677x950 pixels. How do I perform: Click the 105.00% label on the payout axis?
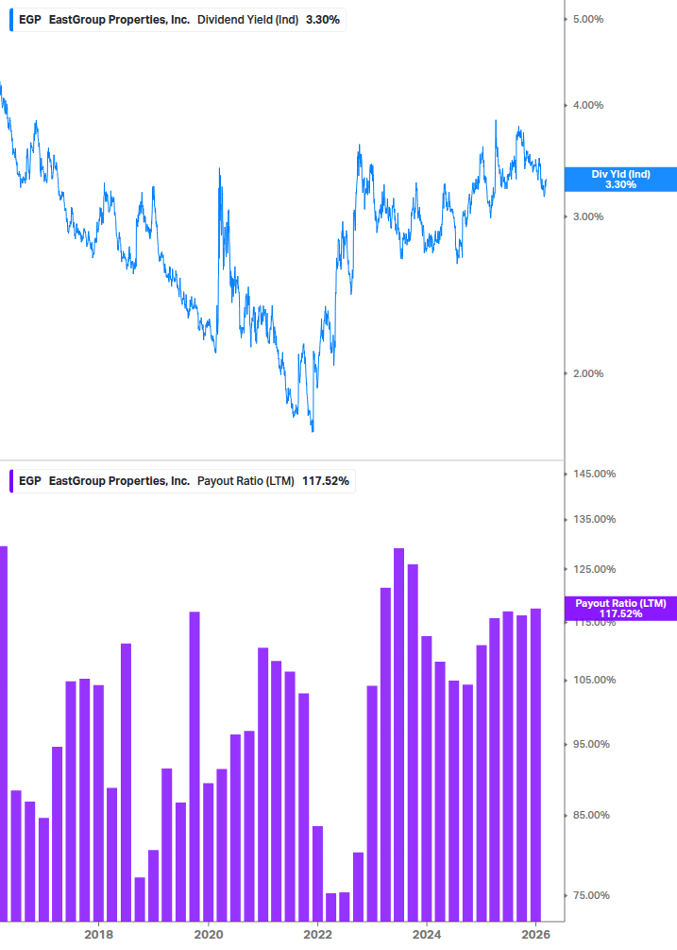pos(594,681)
